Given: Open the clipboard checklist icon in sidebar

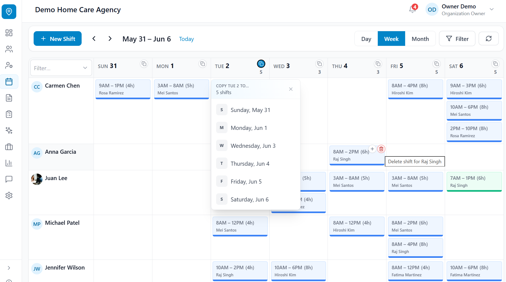Looking at the screenshot, I should coord(9,114).
